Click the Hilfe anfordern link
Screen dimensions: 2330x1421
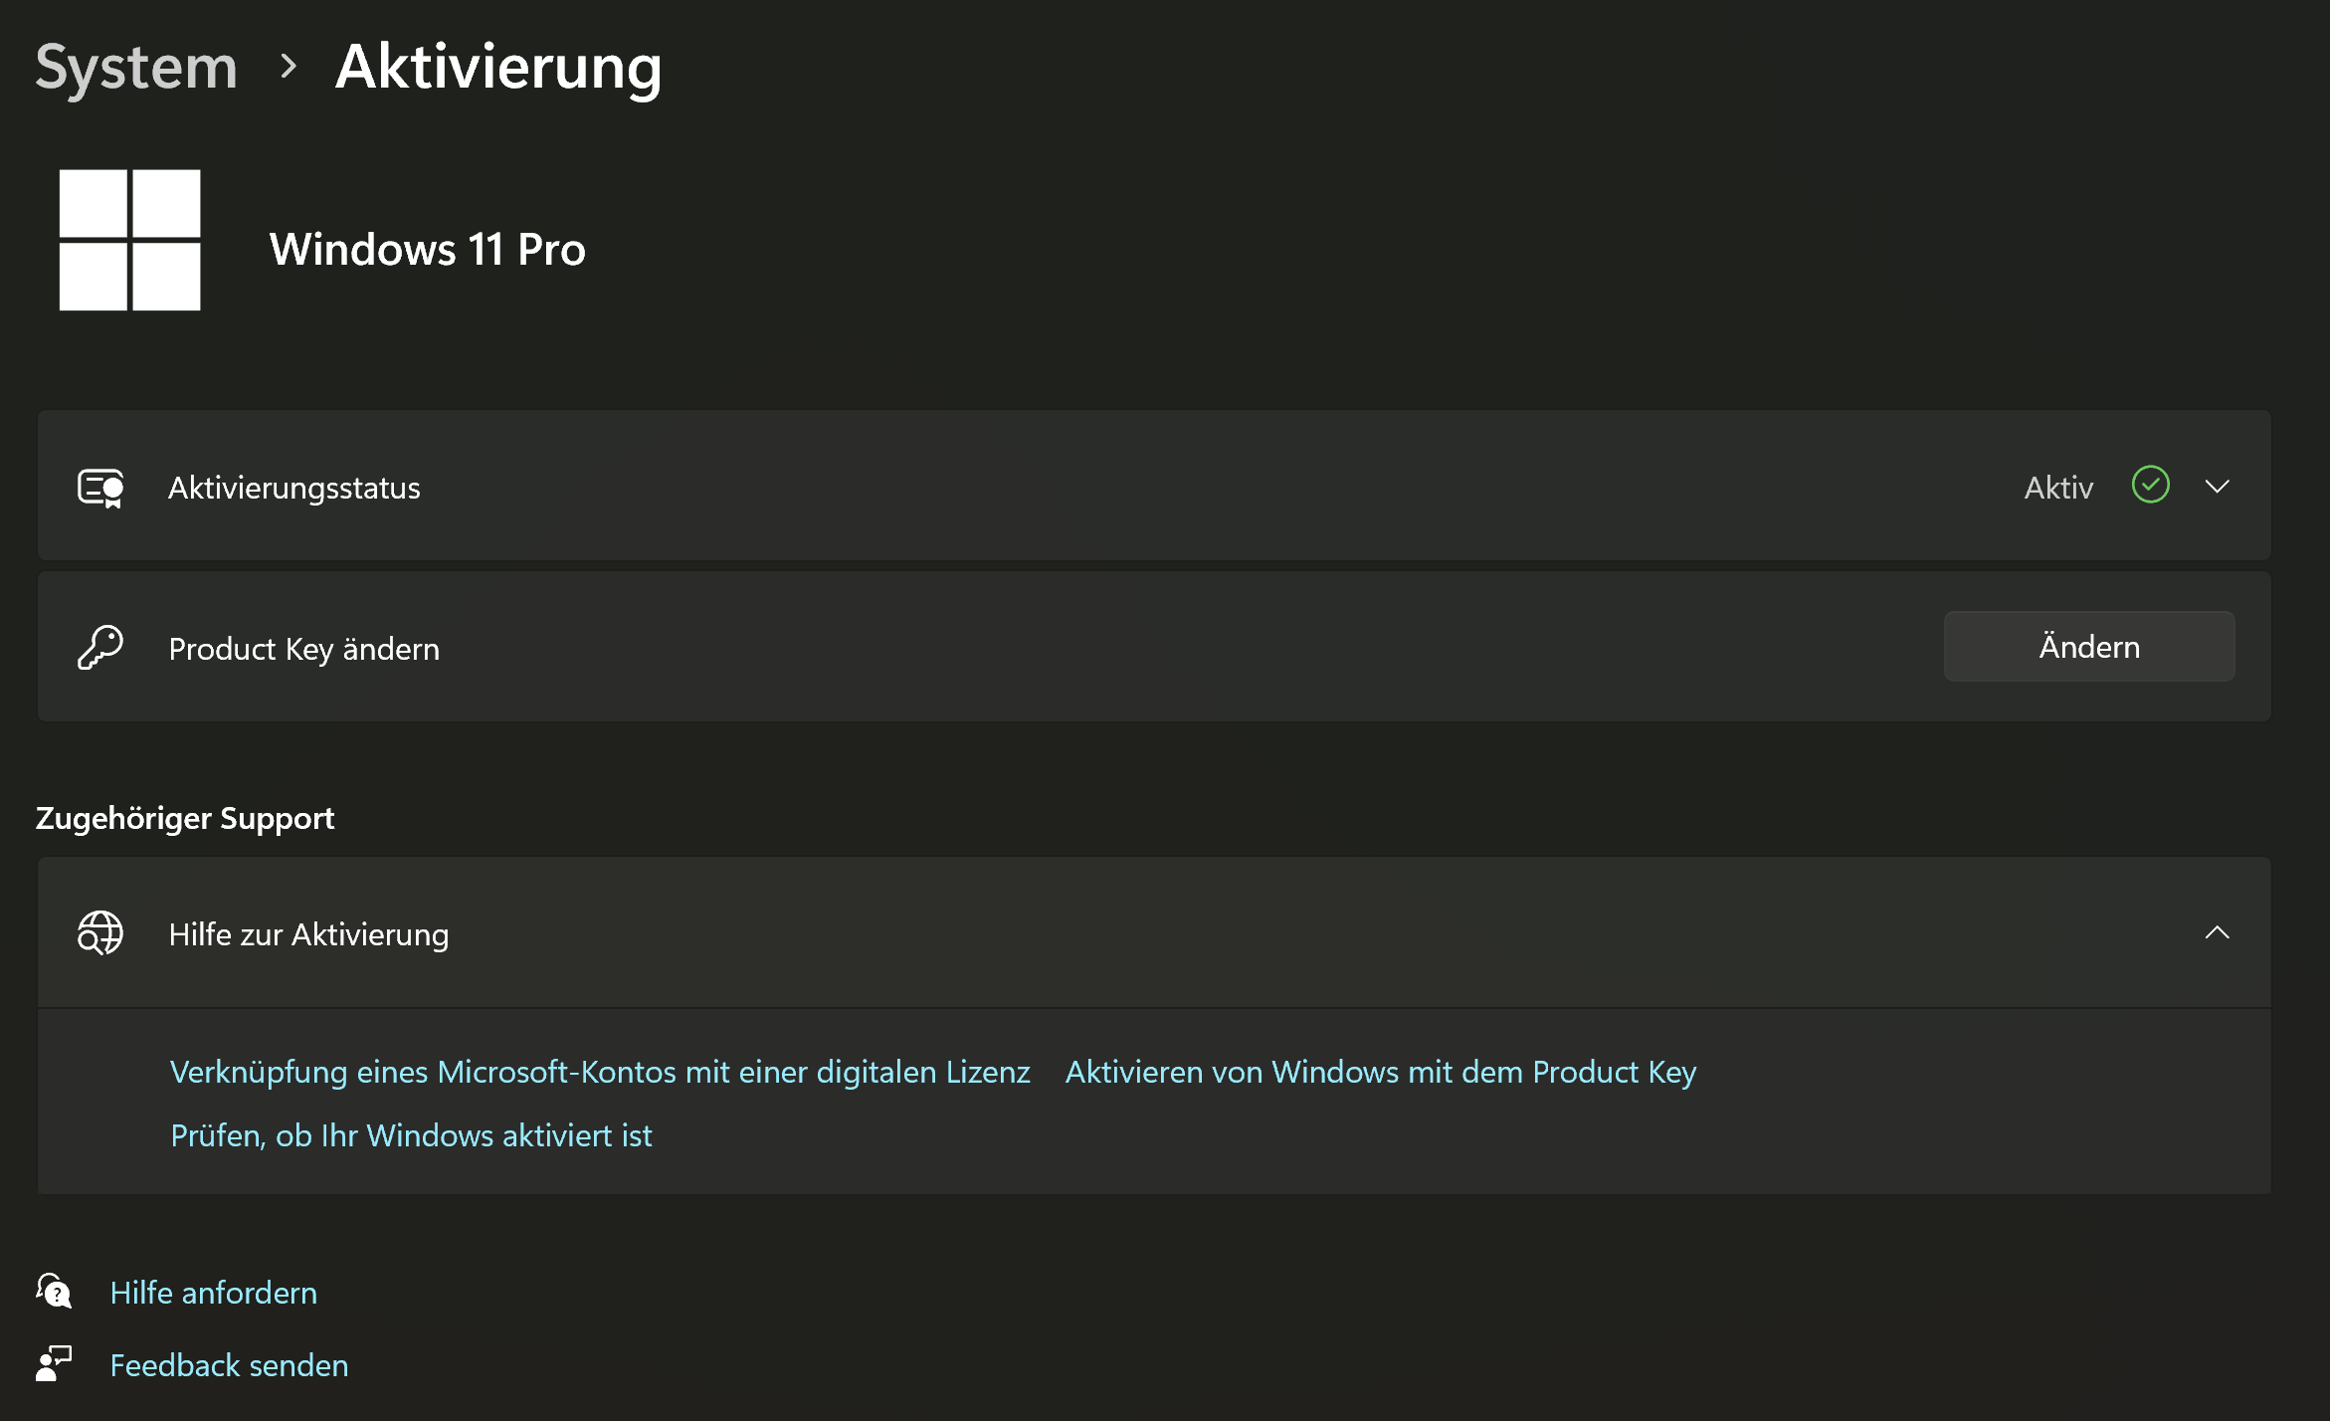tap(213, 1292)
